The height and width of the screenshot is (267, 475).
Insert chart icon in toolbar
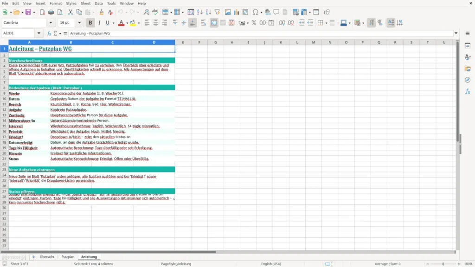pos(237,12)
